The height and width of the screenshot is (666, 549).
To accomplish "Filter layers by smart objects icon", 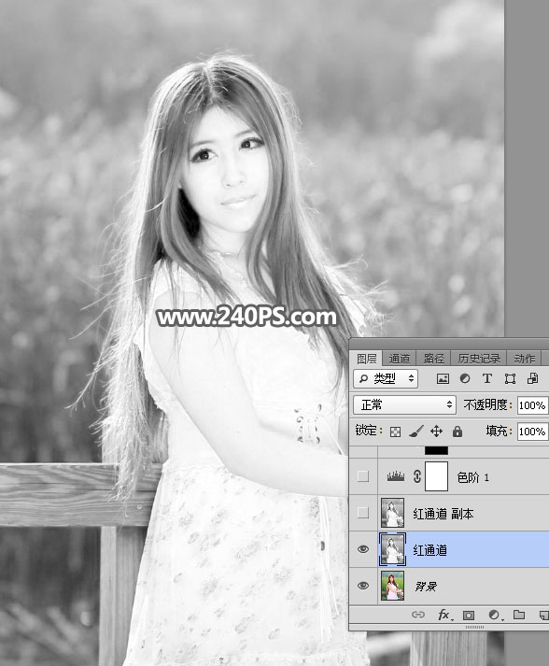I will pyautogui.click(x=532, y=378).
